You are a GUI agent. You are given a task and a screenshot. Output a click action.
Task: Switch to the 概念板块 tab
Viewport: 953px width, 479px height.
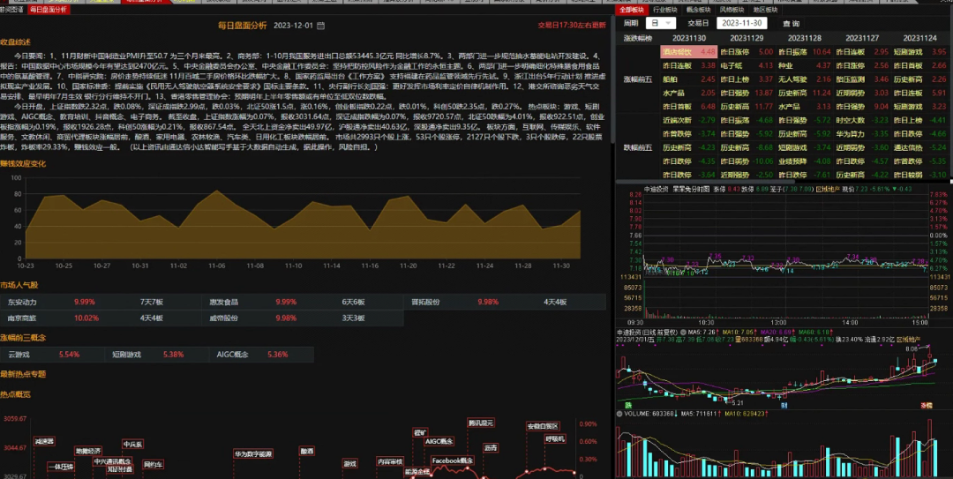click(x=698, y=10)
